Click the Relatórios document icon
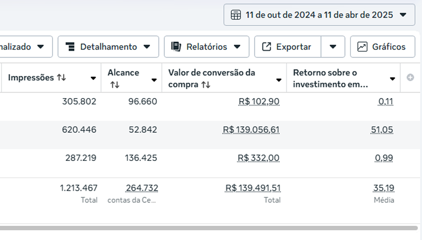 pos(176,47)
